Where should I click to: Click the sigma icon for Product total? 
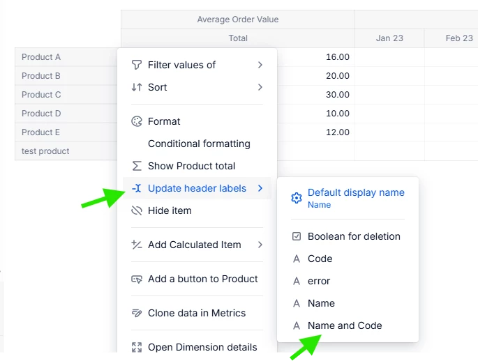click(137, 166)
